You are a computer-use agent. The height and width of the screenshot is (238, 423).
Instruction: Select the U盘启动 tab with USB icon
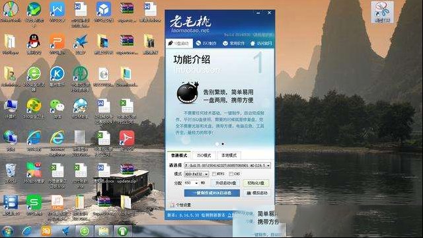tap(179, 43)
